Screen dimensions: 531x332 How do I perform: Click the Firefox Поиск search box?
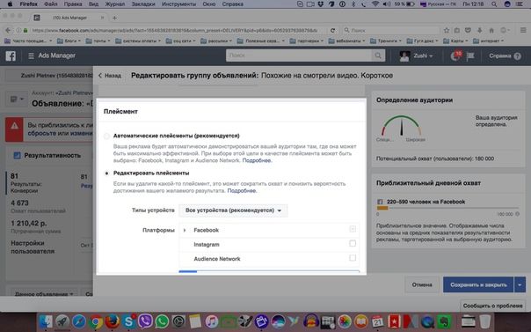(390, 31)
